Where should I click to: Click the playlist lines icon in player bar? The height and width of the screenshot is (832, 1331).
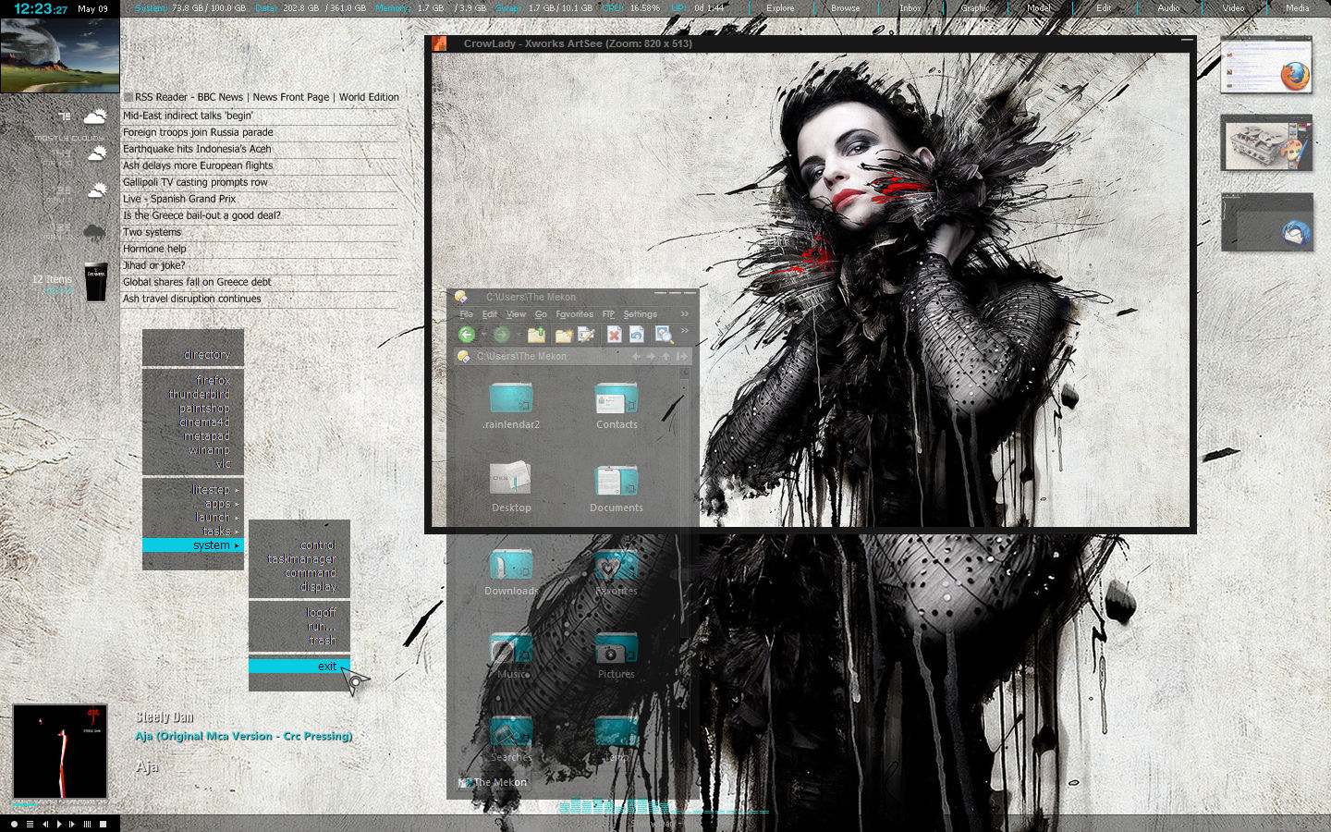point(30,824)
